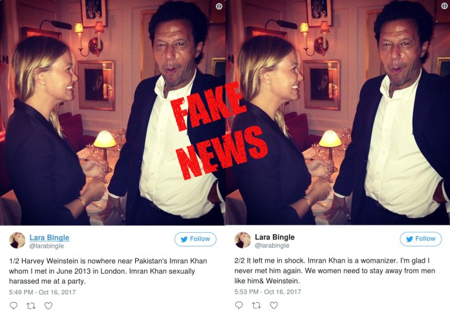Open info icon on left photo
The width and height of the screenshot is (450, 315).
click(x=219, y=6)
